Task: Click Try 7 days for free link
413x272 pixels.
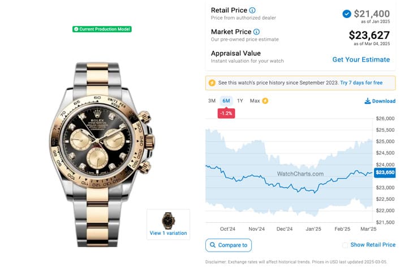Action: click(361, 83)
